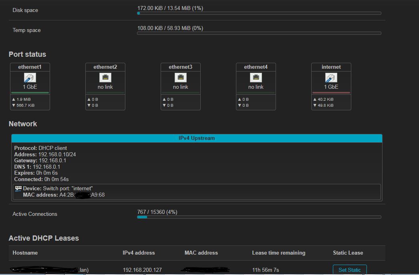Click the ethernet1 port label
This screenshot has height=275, width=419.
tap(30, 67)
